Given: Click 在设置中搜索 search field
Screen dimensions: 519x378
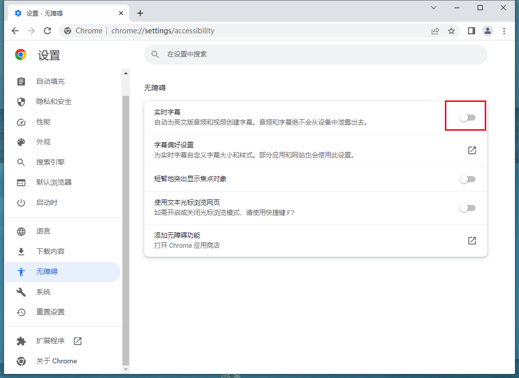Looking at the screenshot, I should [315, 55].
